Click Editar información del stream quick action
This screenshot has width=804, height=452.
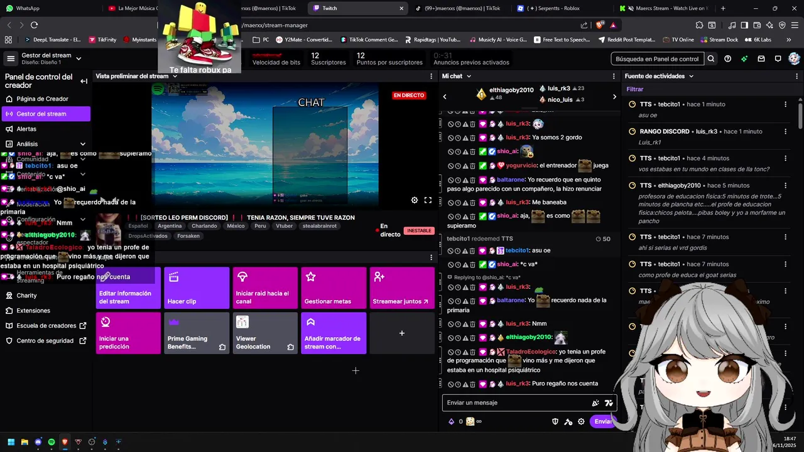[x=128, y=288]
